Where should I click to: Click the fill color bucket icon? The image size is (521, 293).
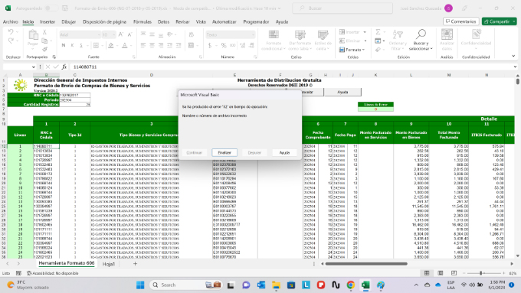pyautogui.click(x=111, y=45)
